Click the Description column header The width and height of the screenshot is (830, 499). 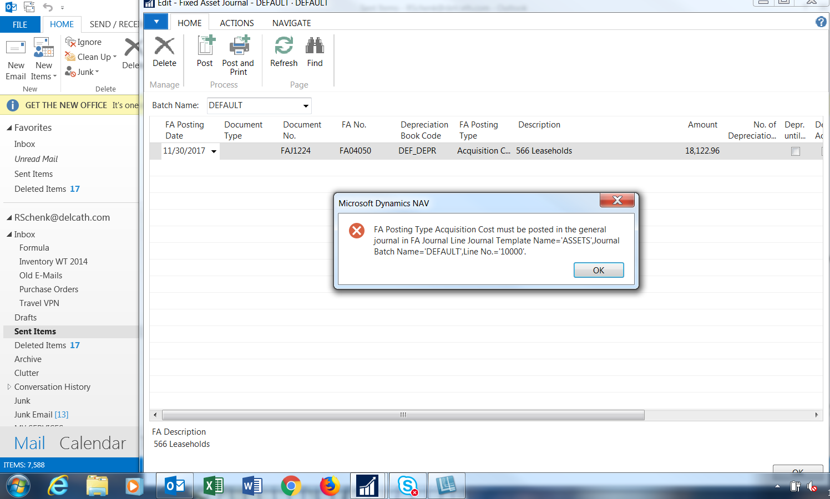(539, 125)
